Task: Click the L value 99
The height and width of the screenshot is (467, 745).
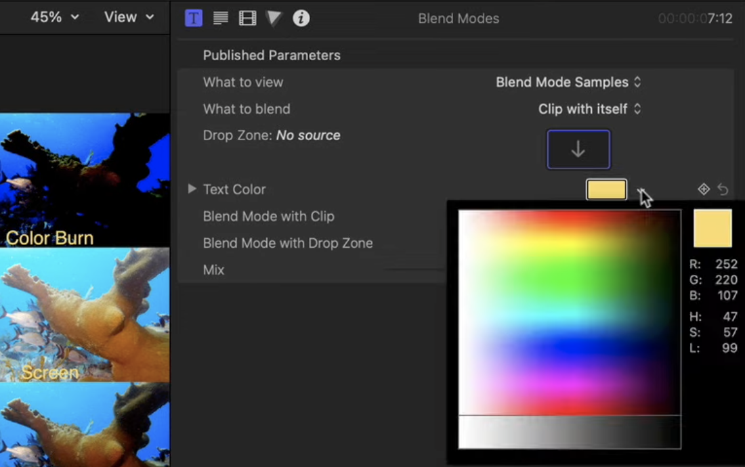Action: pos(730,348)
